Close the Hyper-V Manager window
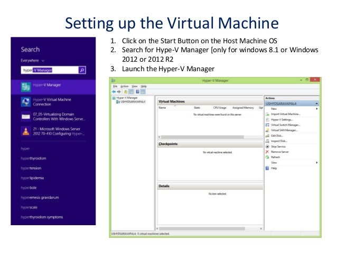The image size is (337, 260). (315, 80)
